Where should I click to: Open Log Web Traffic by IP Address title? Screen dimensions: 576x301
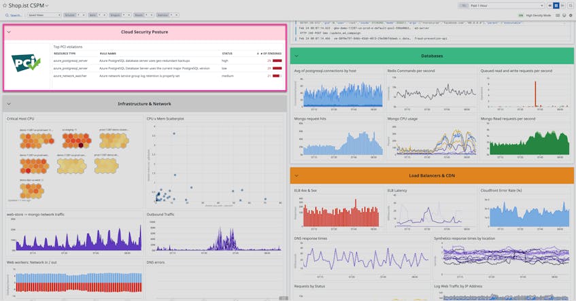point(458,286)
